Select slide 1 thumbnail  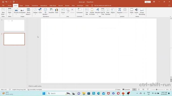tap(14, 25)
